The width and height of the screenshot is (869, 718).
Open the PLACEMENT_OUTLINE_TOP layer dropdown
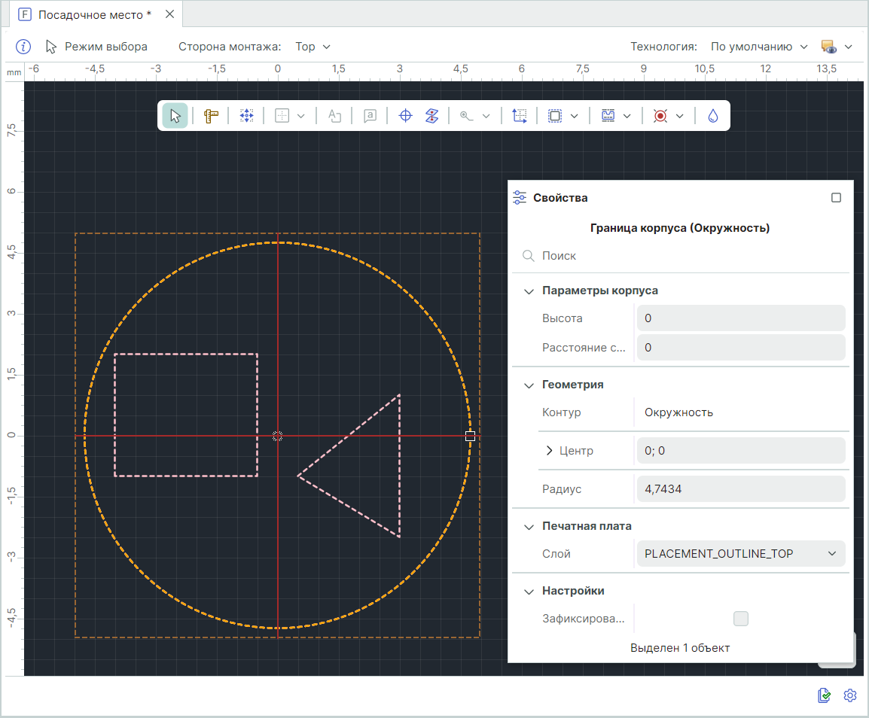tap(740, 554)
